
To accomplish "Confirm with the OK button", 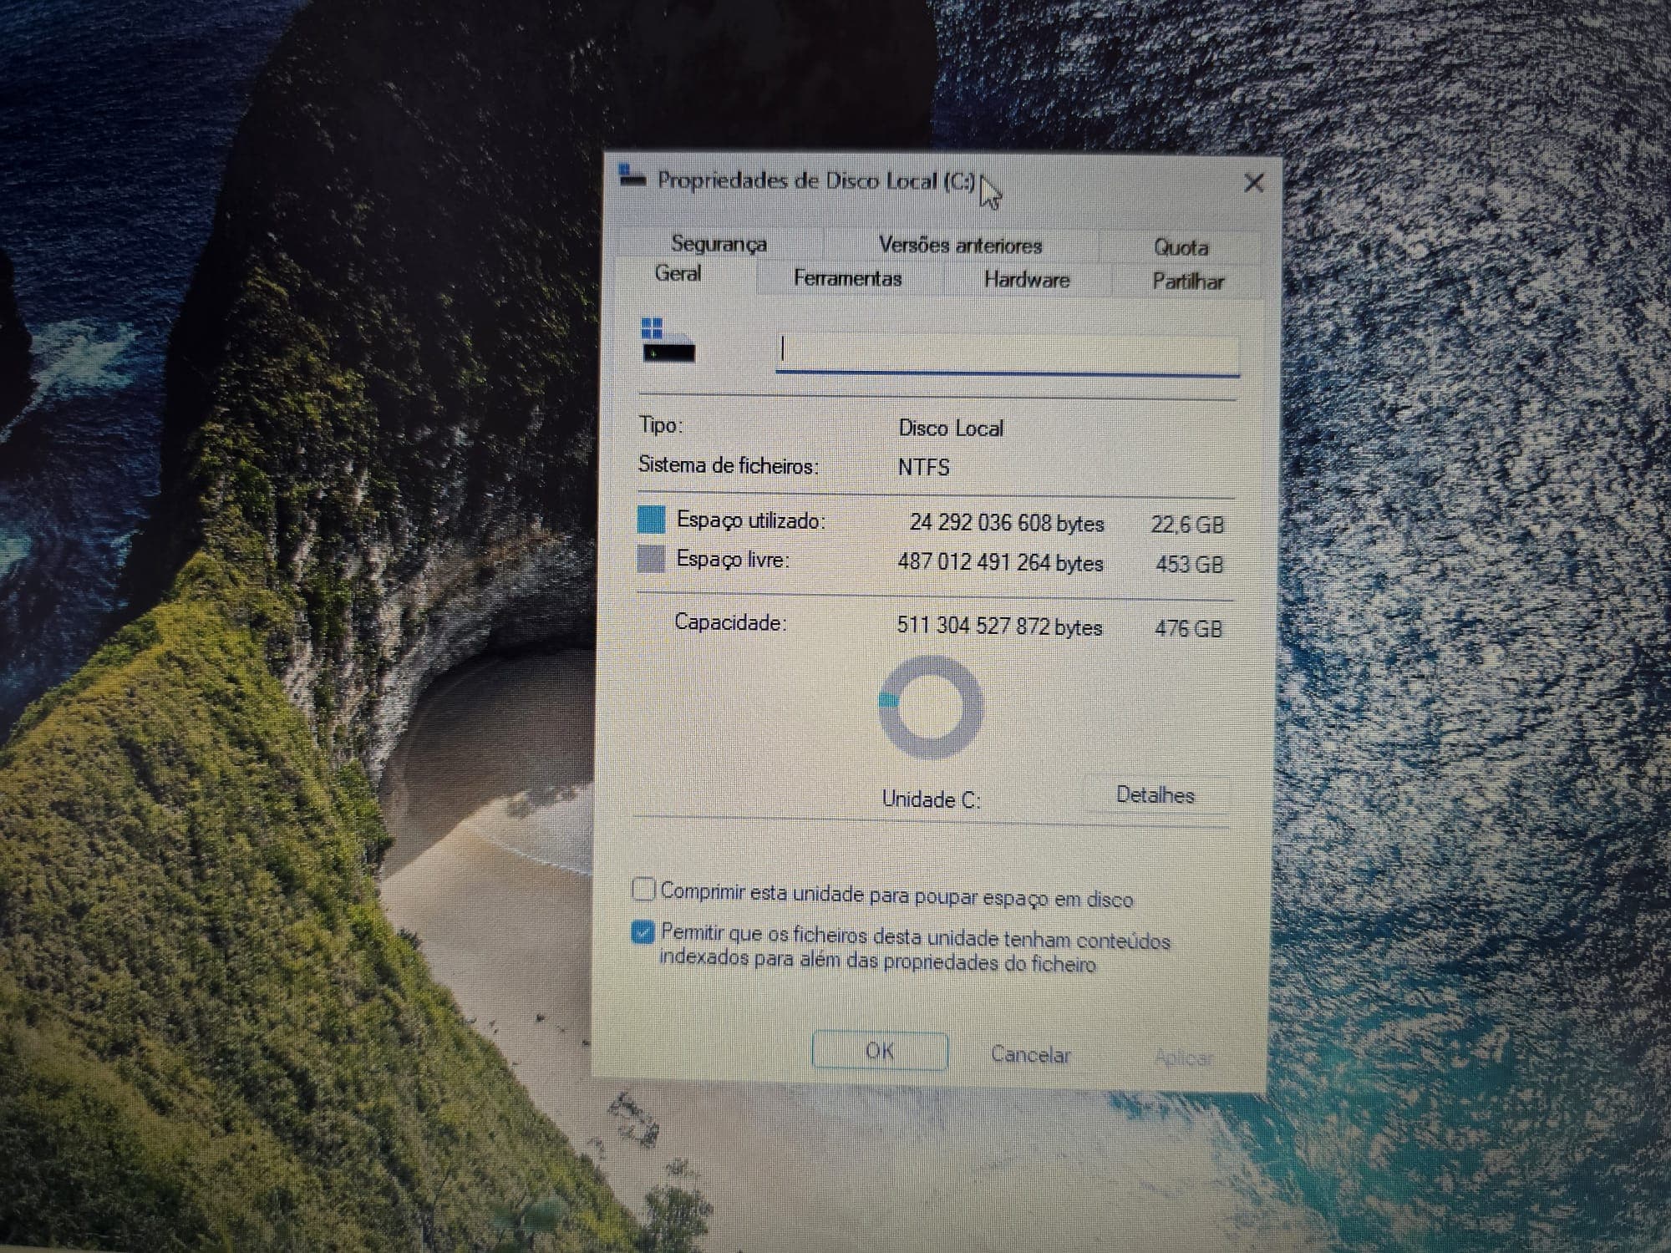I will 880,1051.
